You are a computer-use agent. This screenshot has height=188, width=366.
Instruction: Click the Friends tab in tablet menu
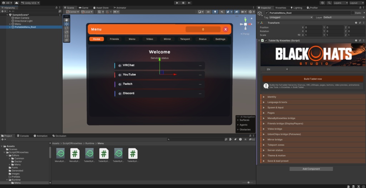coord(114,39)
